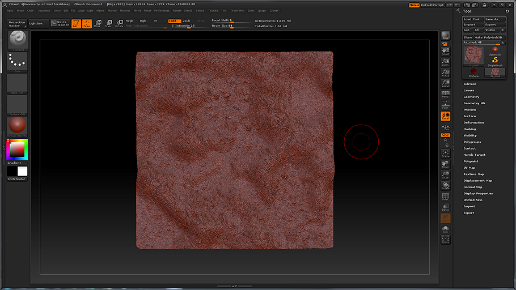
Task: Open the Stroke menu
Action: pyautogui.click(x=200, y=11)
